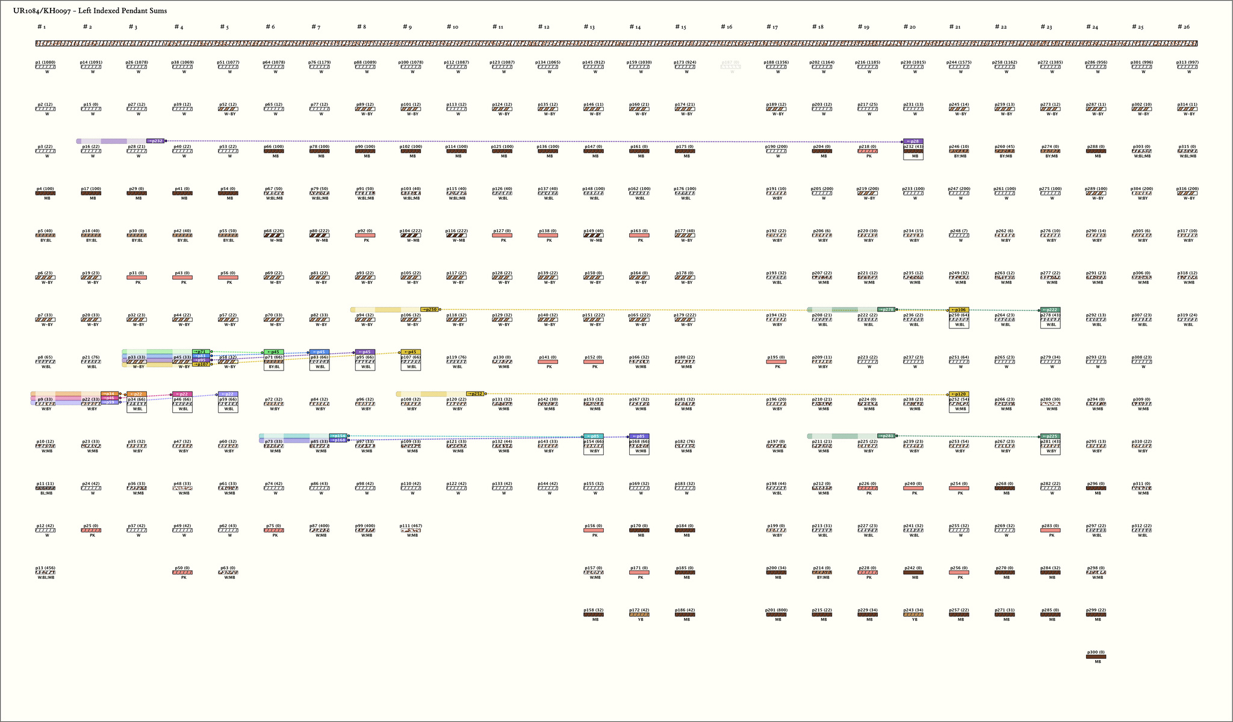1233x722 pixels.
Task: Click the purple ←p28 tag above p232
Action: tap(913, 141)
